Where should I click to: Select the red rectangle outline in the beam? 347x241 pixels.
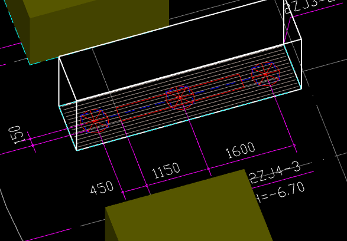[x=180, y=98]
